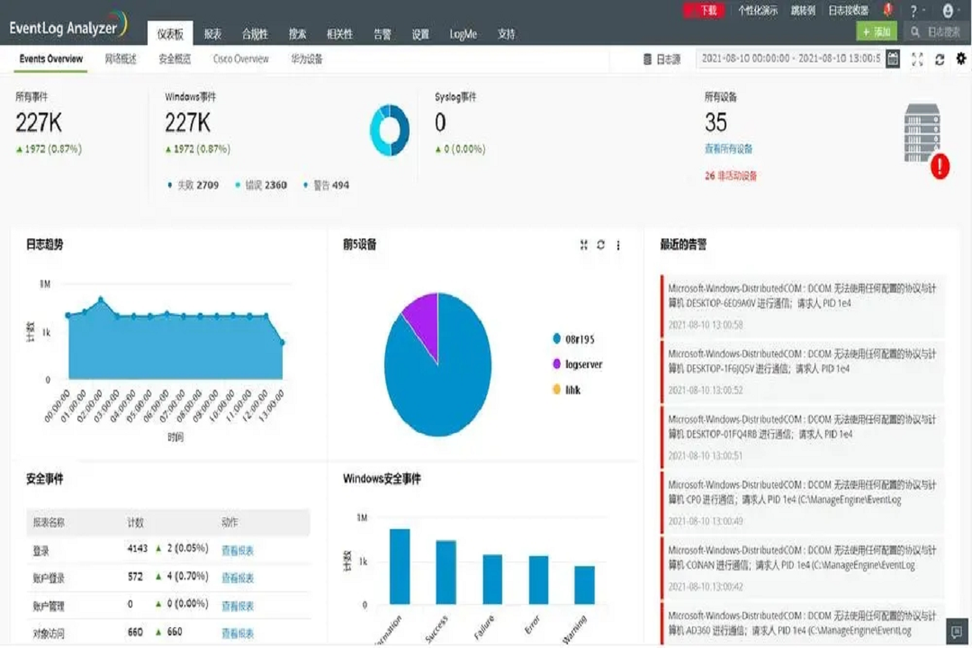
Task: Toggle the logserver legend purple dot
Action: click(x=557, y=364)
